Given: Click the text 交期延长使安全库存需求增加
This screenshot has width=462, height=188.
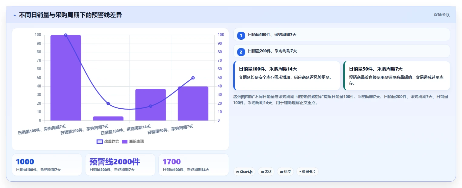Looking at the screenshot, I should [264, 78].
